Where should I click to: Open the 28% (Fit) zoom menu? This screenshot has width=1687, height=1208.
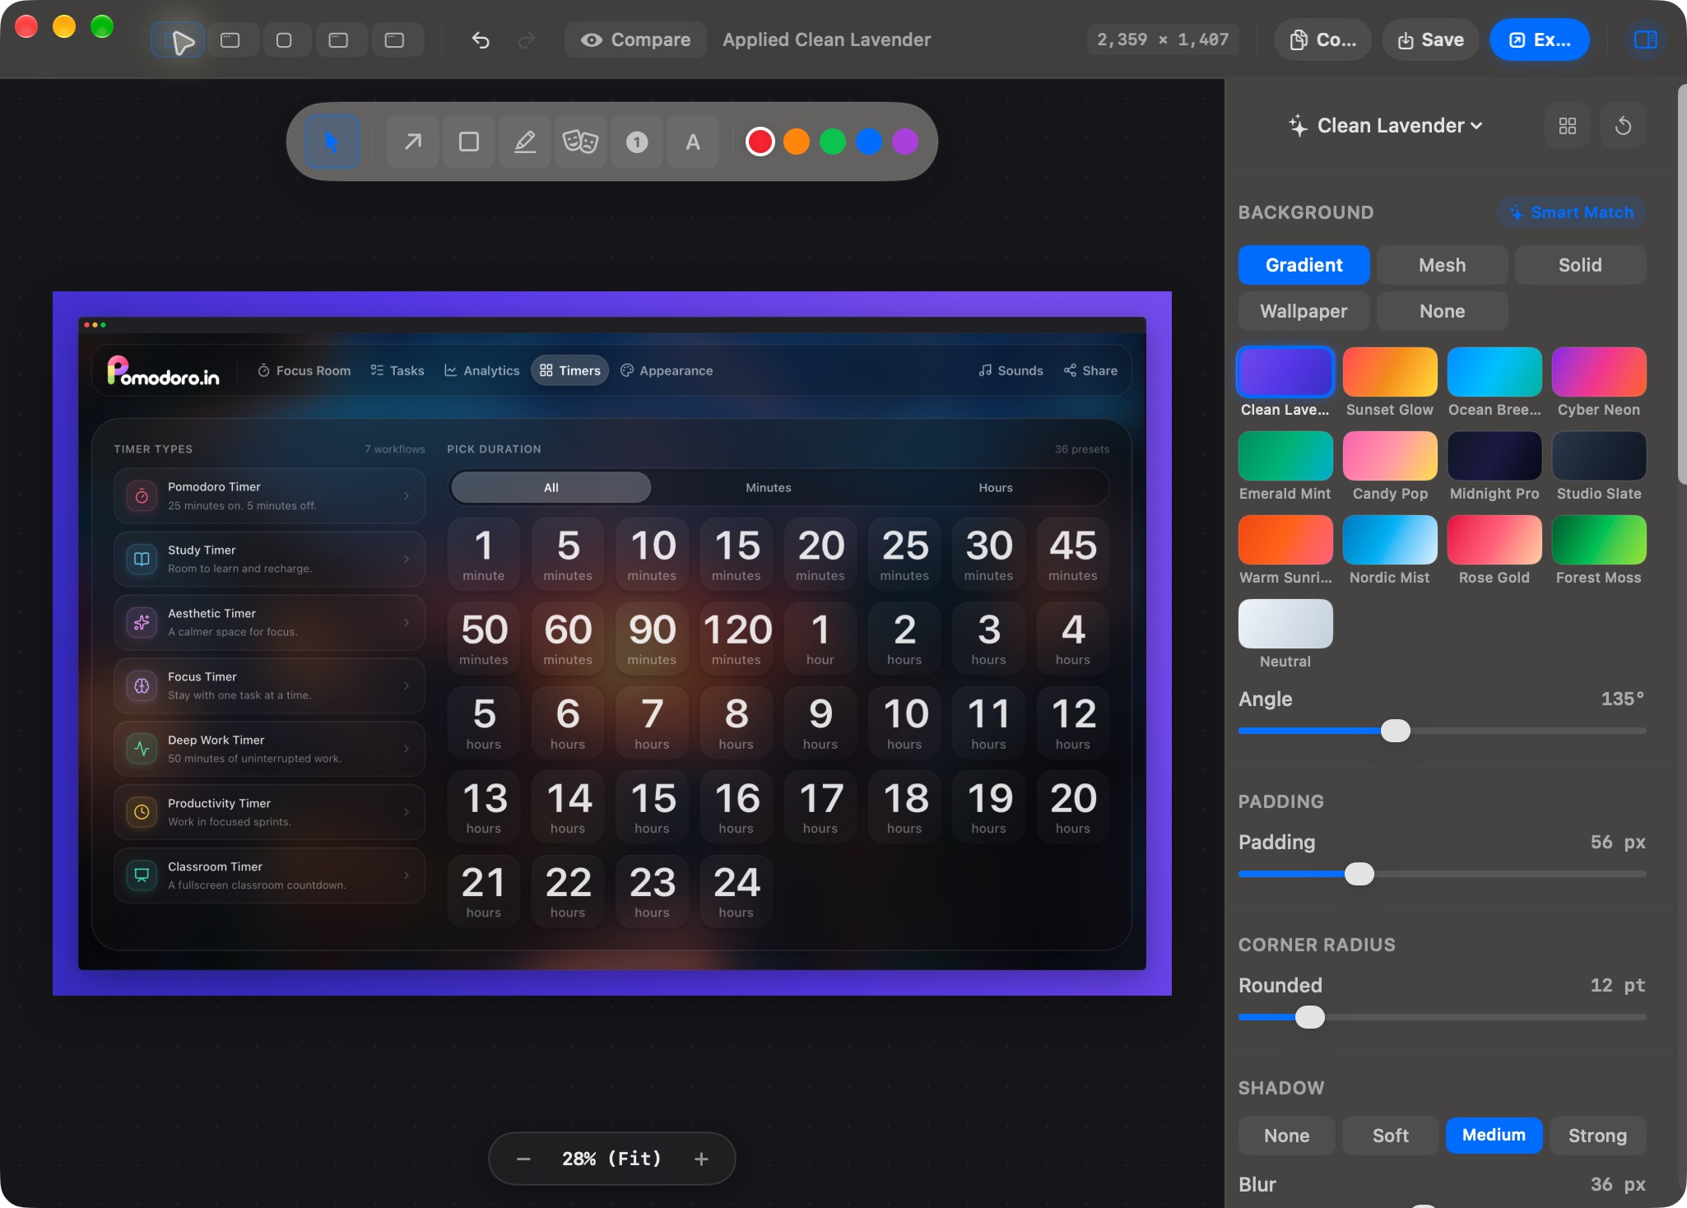(x=611, y=1159)
